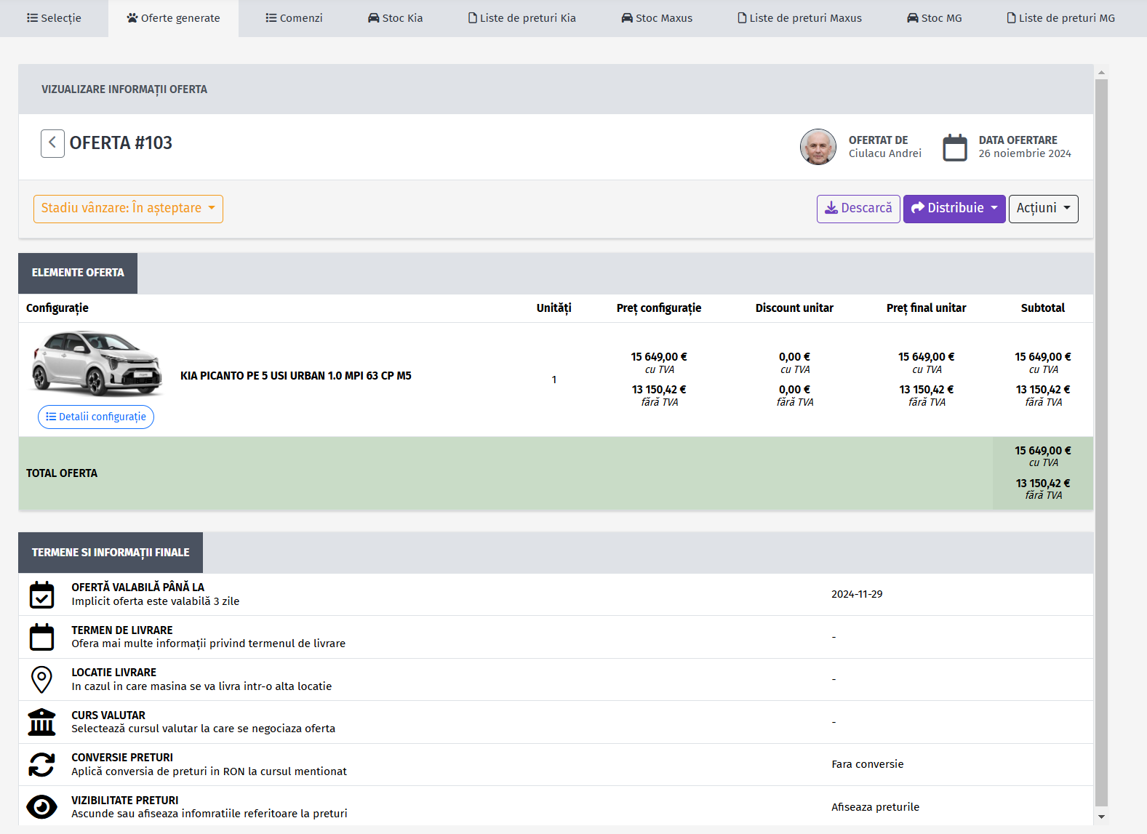Click the Preț final unitar column header
1147x834 pixels.
(927, 308)
